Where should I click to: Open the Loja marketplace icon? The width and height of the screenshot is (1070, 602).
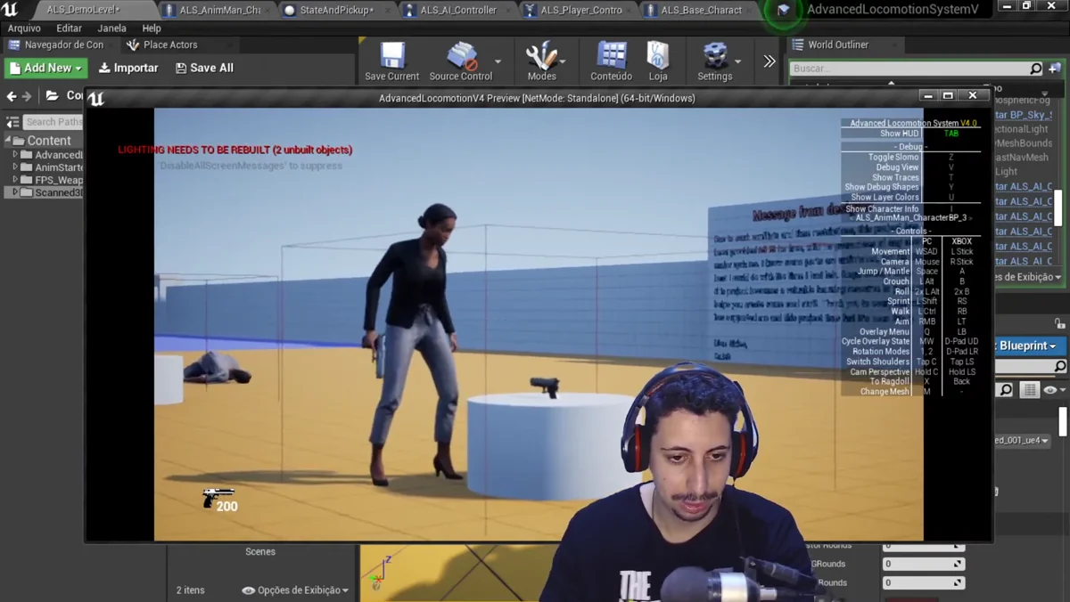[x=658, y=61]
